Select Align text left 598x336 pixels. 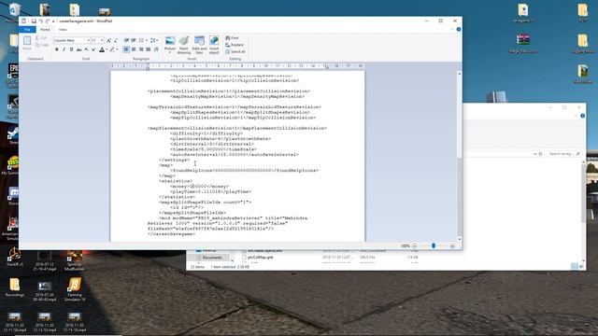coord(126,49)
